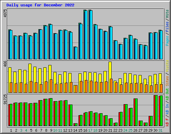Click day label 30 on the axis
This screenshot has height=134, width=171.
coord(155,130)
